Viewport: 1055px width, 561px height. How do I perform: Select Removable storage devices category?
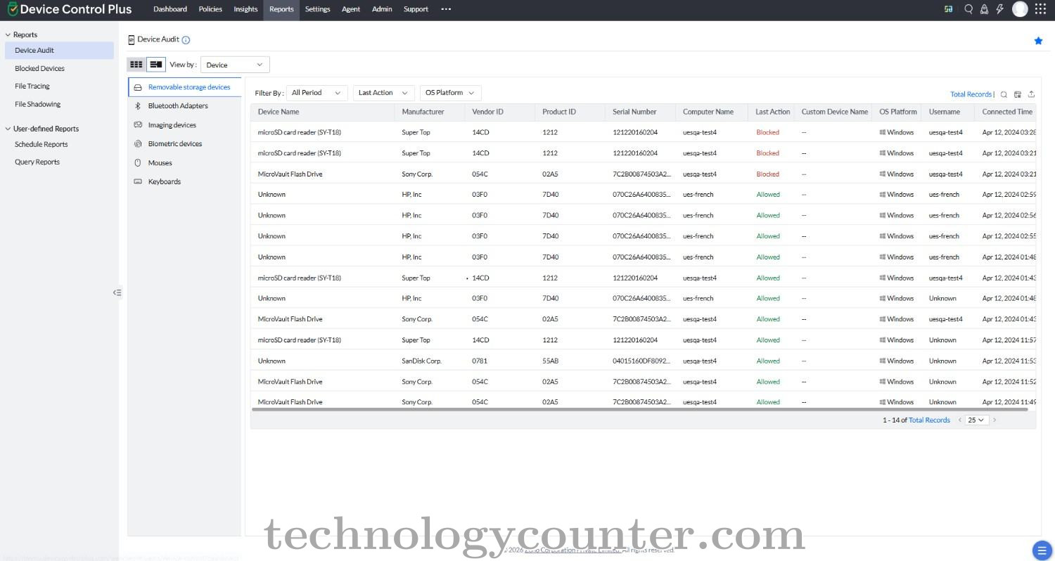(184, 87)
